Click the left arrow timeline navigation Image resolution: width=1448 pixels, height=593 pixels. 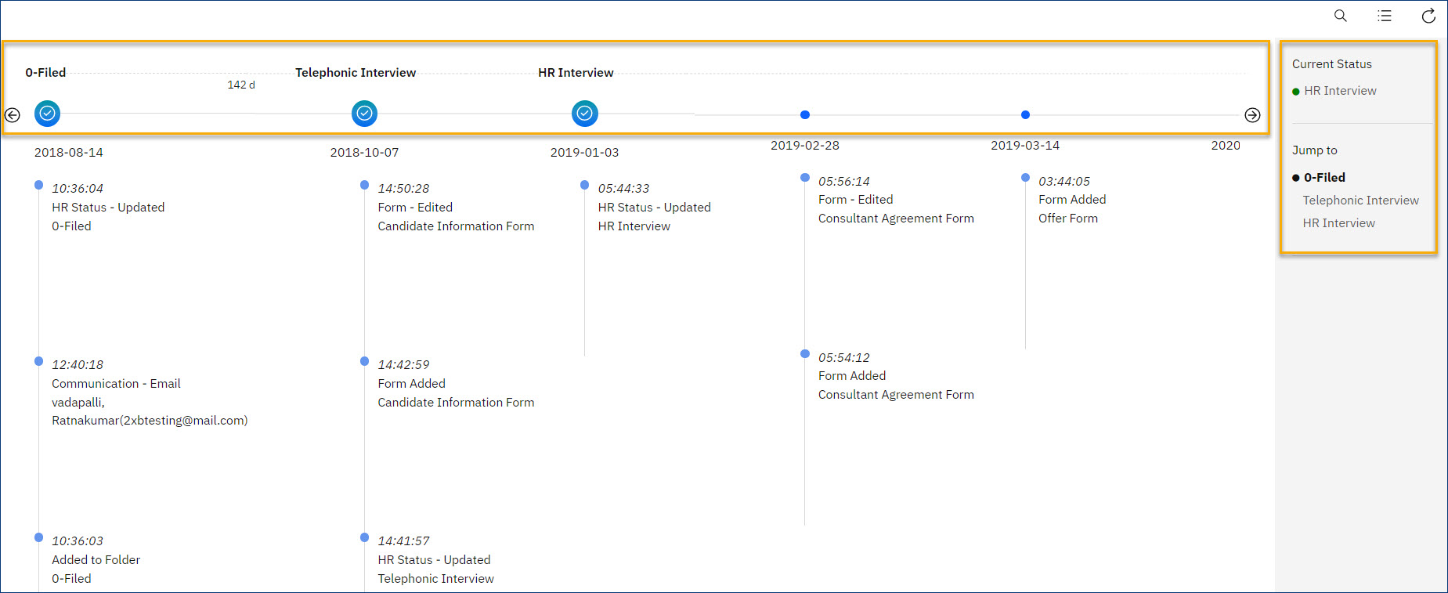[13, 115]
